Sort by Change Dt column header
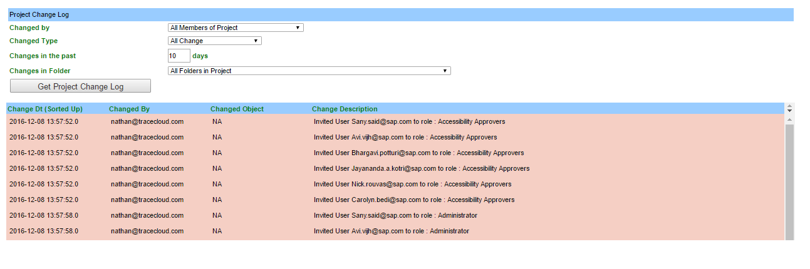Screen dimensions: 810x269 tap(45, 109)
